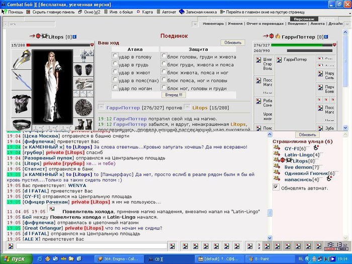Toggle 'Обновлять автомат.' checkbox
Viewport: 352px width, 264px height.
(x=276, y=187)
